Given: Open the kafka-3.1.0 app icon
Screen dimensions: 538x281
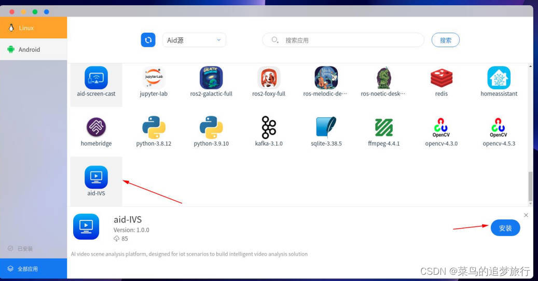Looking at the screenshot, I should tap(269, 127).
